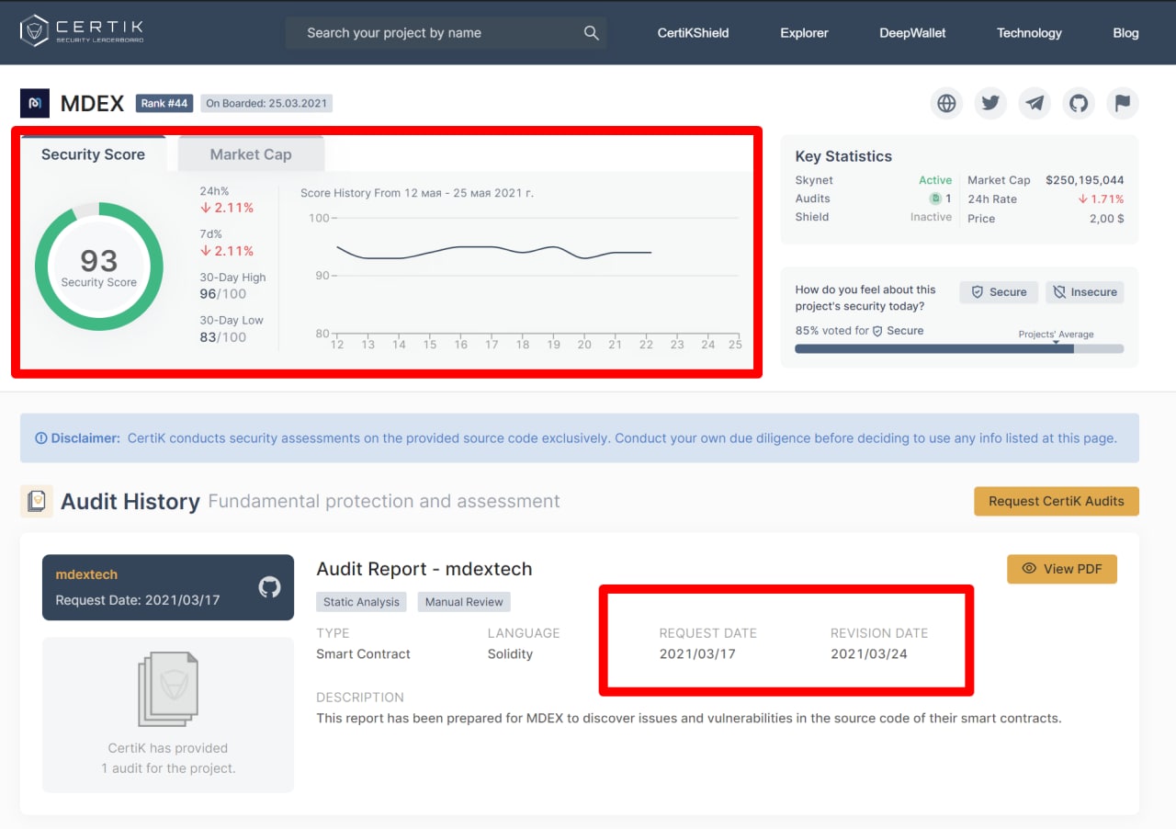Click the Disclaimer info icon

tap(40, 438)
